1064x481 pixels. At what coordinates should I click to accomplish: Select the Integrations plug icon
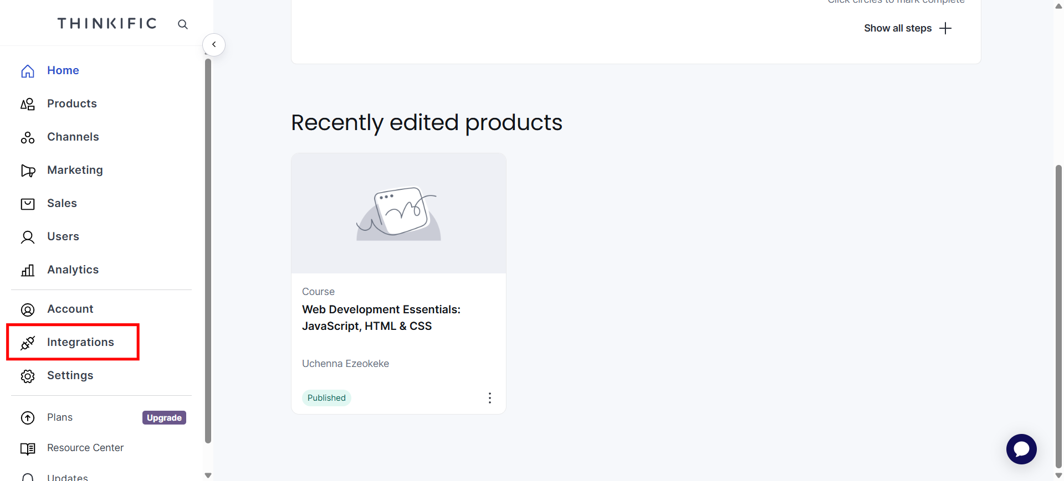pyautogui.click(x=28, y=343)
